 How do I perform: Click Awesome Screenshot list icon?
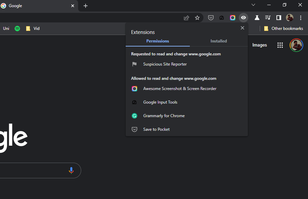pyautogui.click(x=134, y=89)
